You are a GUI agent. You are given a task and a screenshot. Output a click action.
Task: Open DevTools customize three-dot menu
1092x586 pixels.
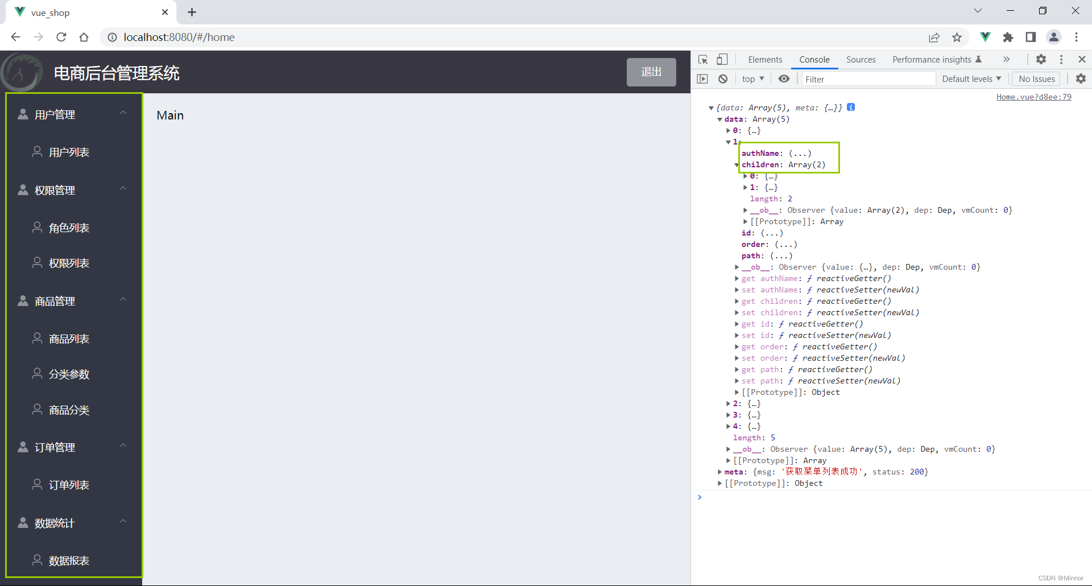[x=1061, y=59]
